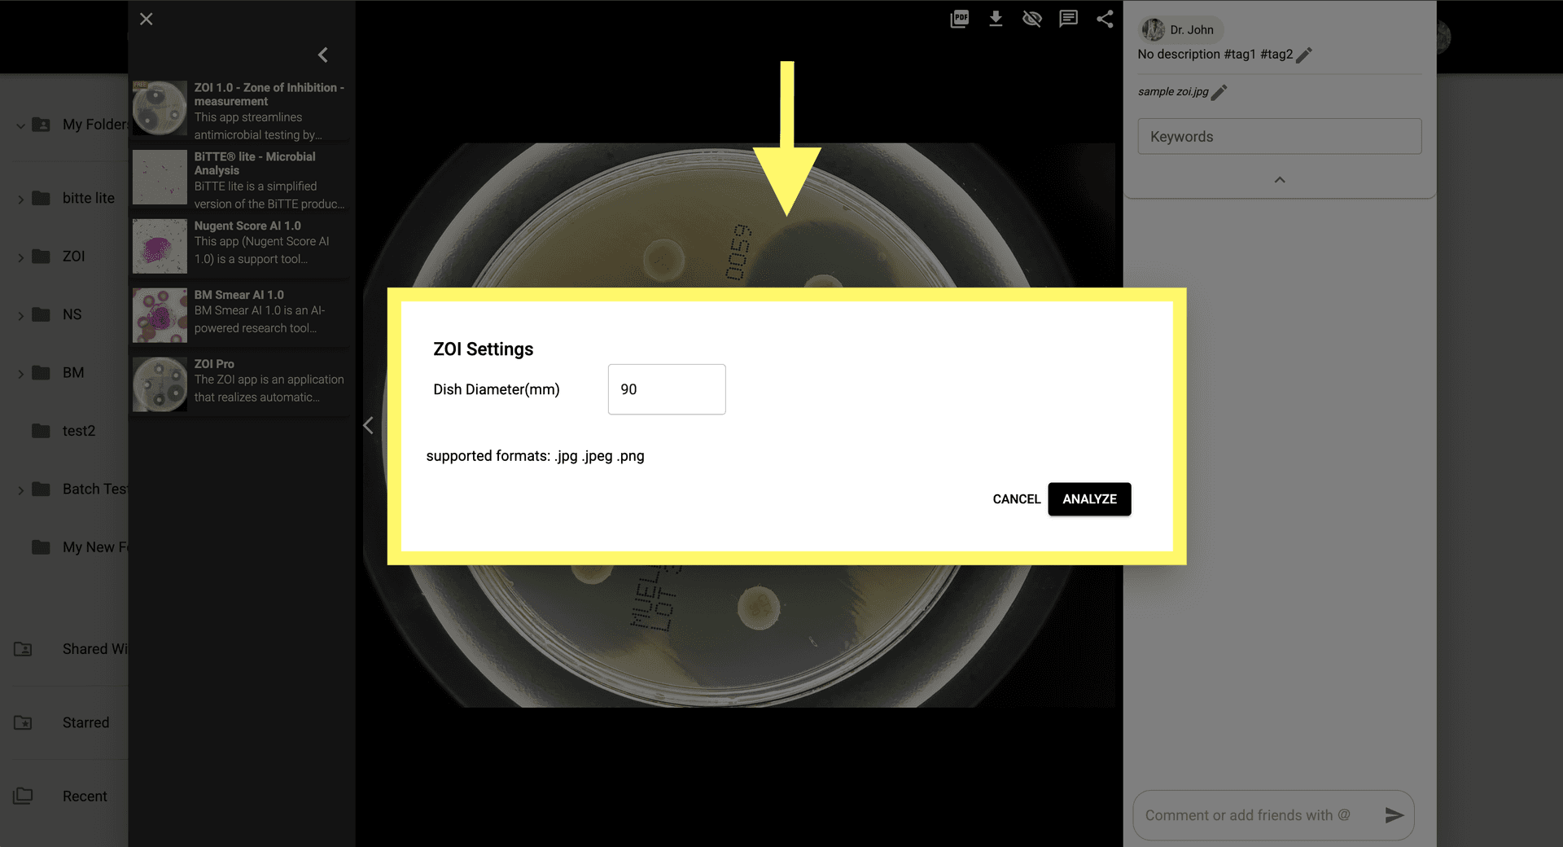Image resolution: width=1563 pixels, height=847 pixels.
Task: Go to previous image with left arrow
Action: [x=369, y=425]
